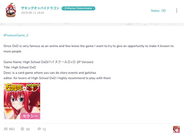Click the book views icon
Image resolution: width=184 pixels, height=135 pixels.
click(6, 129)
